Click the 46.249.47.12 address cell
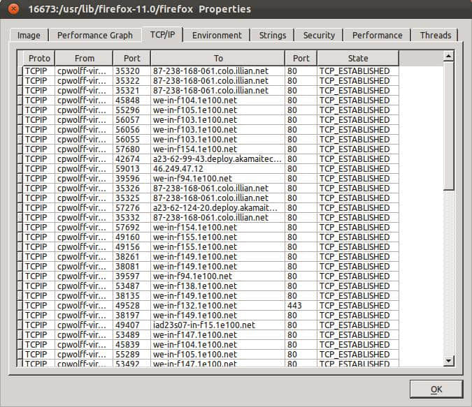The width and height of the screenshot is (472, 407). (217, 169)
